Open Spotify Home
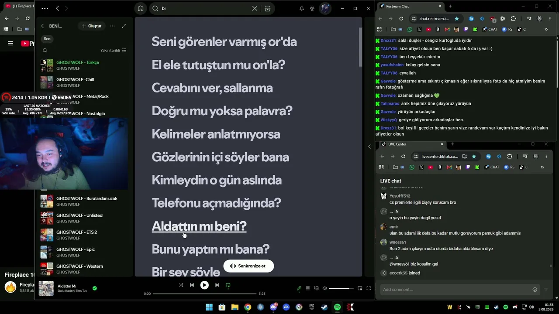 click(140, 8)
